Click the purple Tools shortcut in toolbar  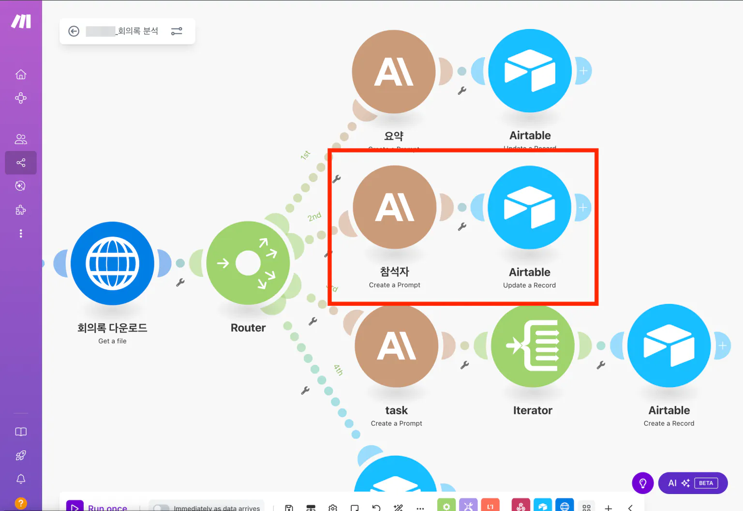468,505
